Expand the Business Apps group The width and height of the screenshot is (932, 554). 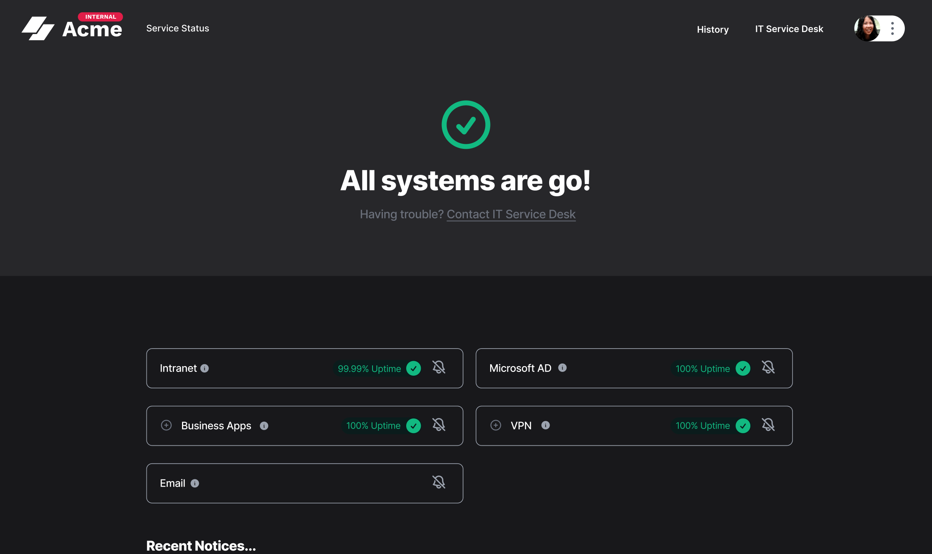click(166, 425)
